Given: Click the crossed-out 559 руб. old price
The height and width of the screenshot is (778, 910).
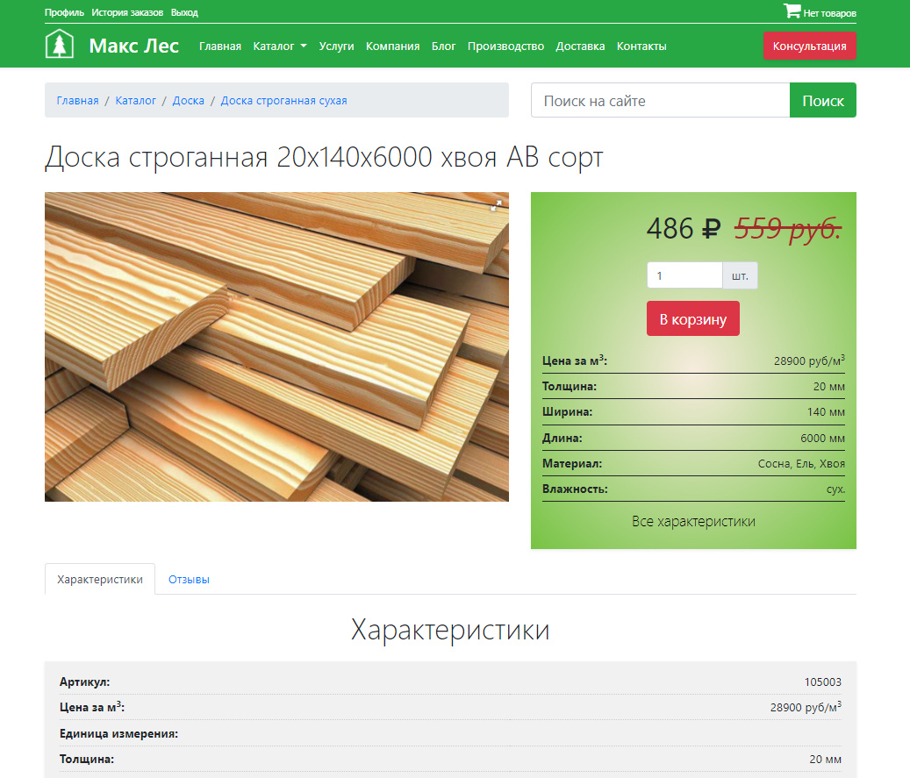Looking at the screenshot, I should 787,229.
